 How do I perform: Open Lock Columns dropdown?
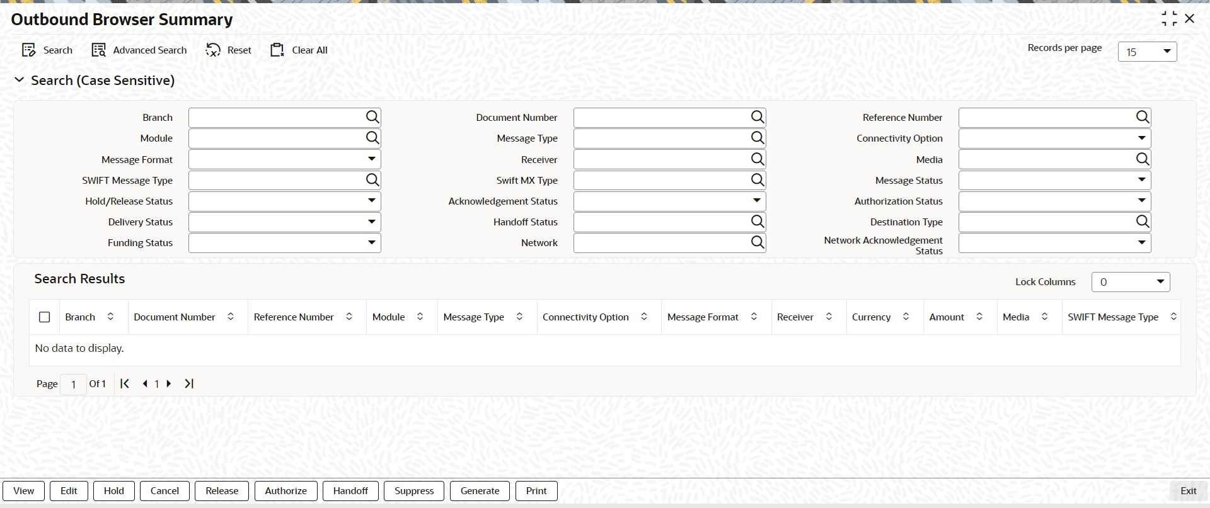tap(1131, 282)
